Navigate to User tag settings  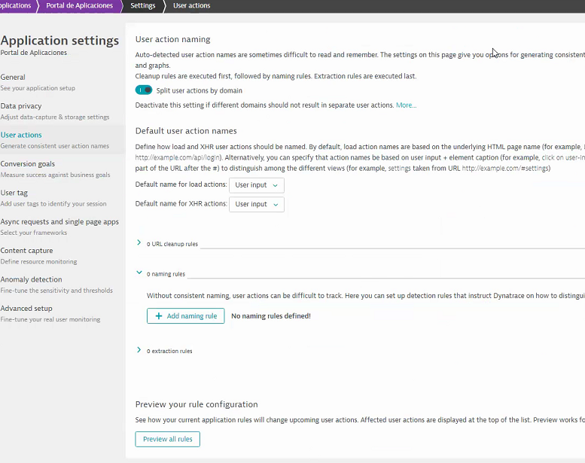tap(14, 193)
